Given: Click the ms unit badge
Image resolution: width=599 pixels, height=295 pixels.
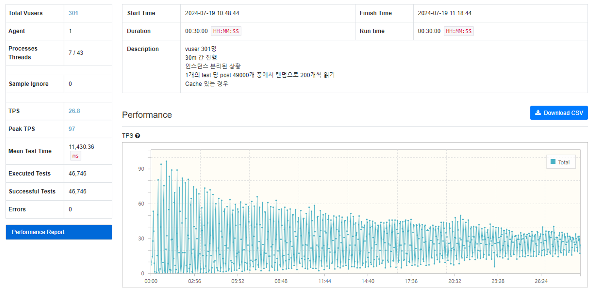Looking at the screenshot, I should (x=75, y=156).
